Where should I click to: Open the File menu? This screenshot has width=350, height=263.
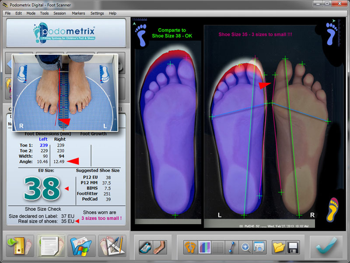(8, 13)
